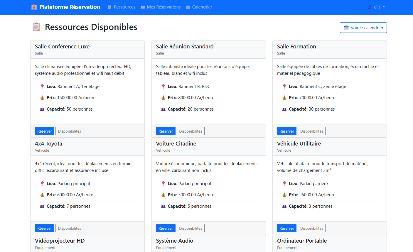Reserve the Salle Conférence Luxe
The height and width of the screenshot is (252, 413).
coord(45,131)
